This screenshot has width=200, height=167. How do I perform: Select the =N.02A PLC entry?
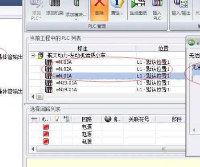(64, 69)
